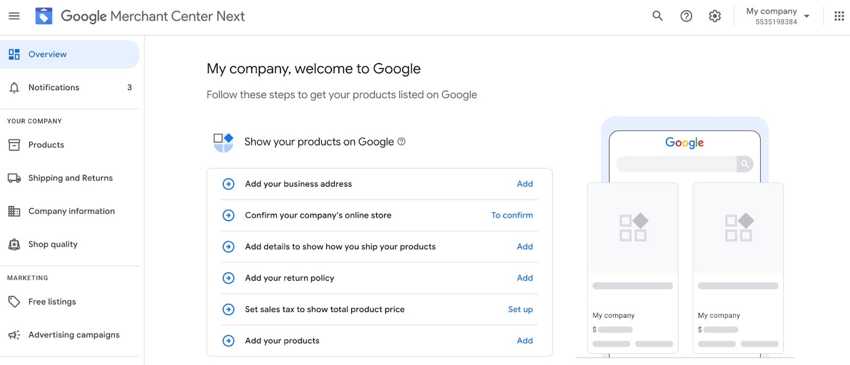The height and width of the screenshot is (365, 850).
Task: Click arrow icon beside Add your return policy
Action: pyautogui.click(x=228, y=278)
